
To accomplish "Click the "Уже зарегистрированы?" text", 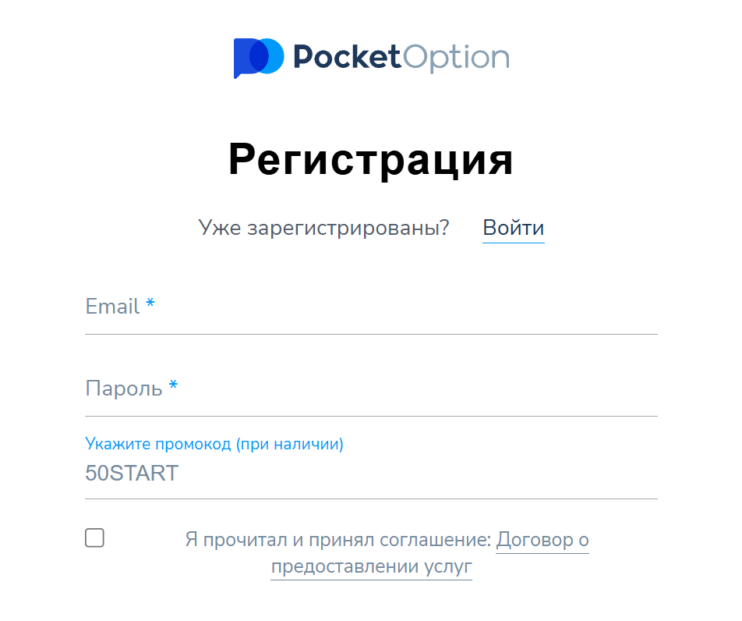I will [324, 229].
